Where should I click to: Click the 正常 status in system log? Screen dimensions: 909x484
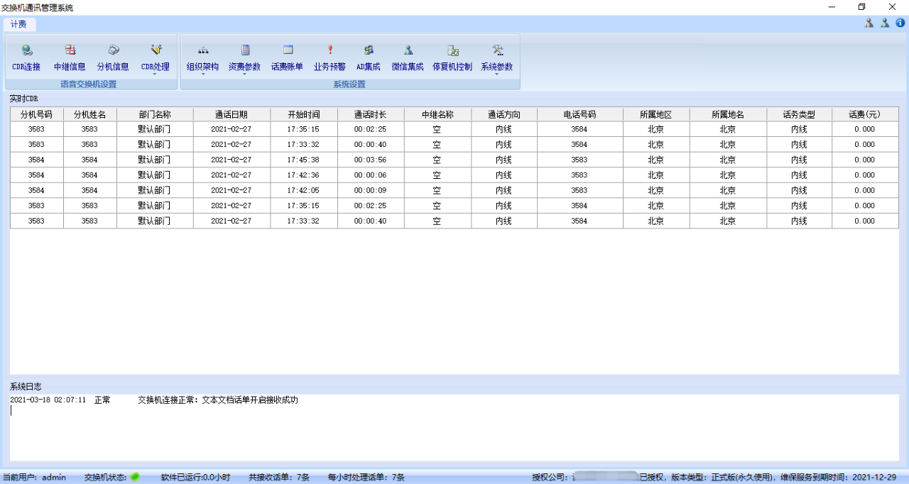[x=102, y=400]
